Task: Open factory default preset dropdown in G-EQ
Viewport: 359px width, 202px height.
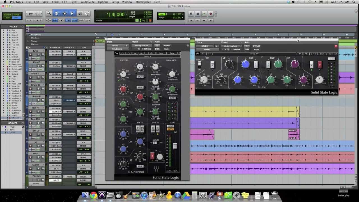Action: tap(231, 46)
